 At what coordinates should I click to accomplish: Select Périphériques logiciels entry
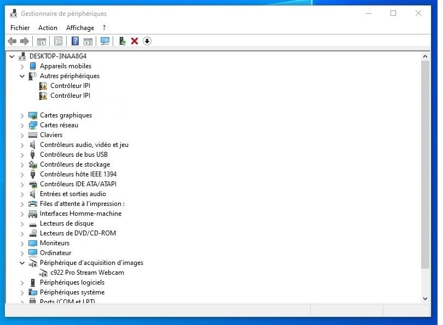click(72, 282)
